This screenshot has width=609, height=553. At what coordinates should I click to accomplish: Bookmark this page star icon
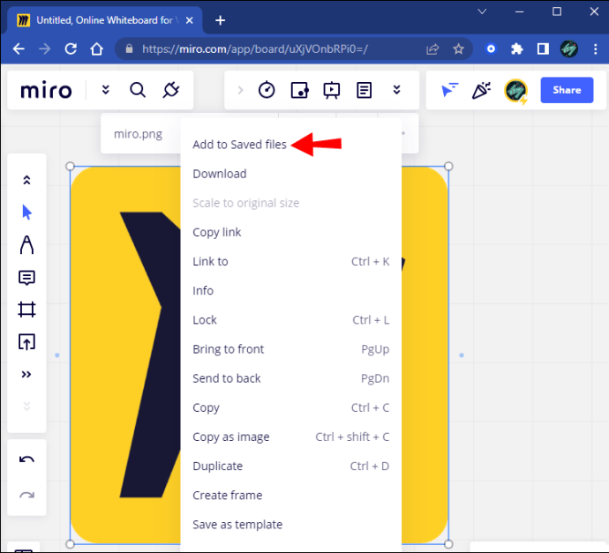pyautogui.click(x=459, y=49)
